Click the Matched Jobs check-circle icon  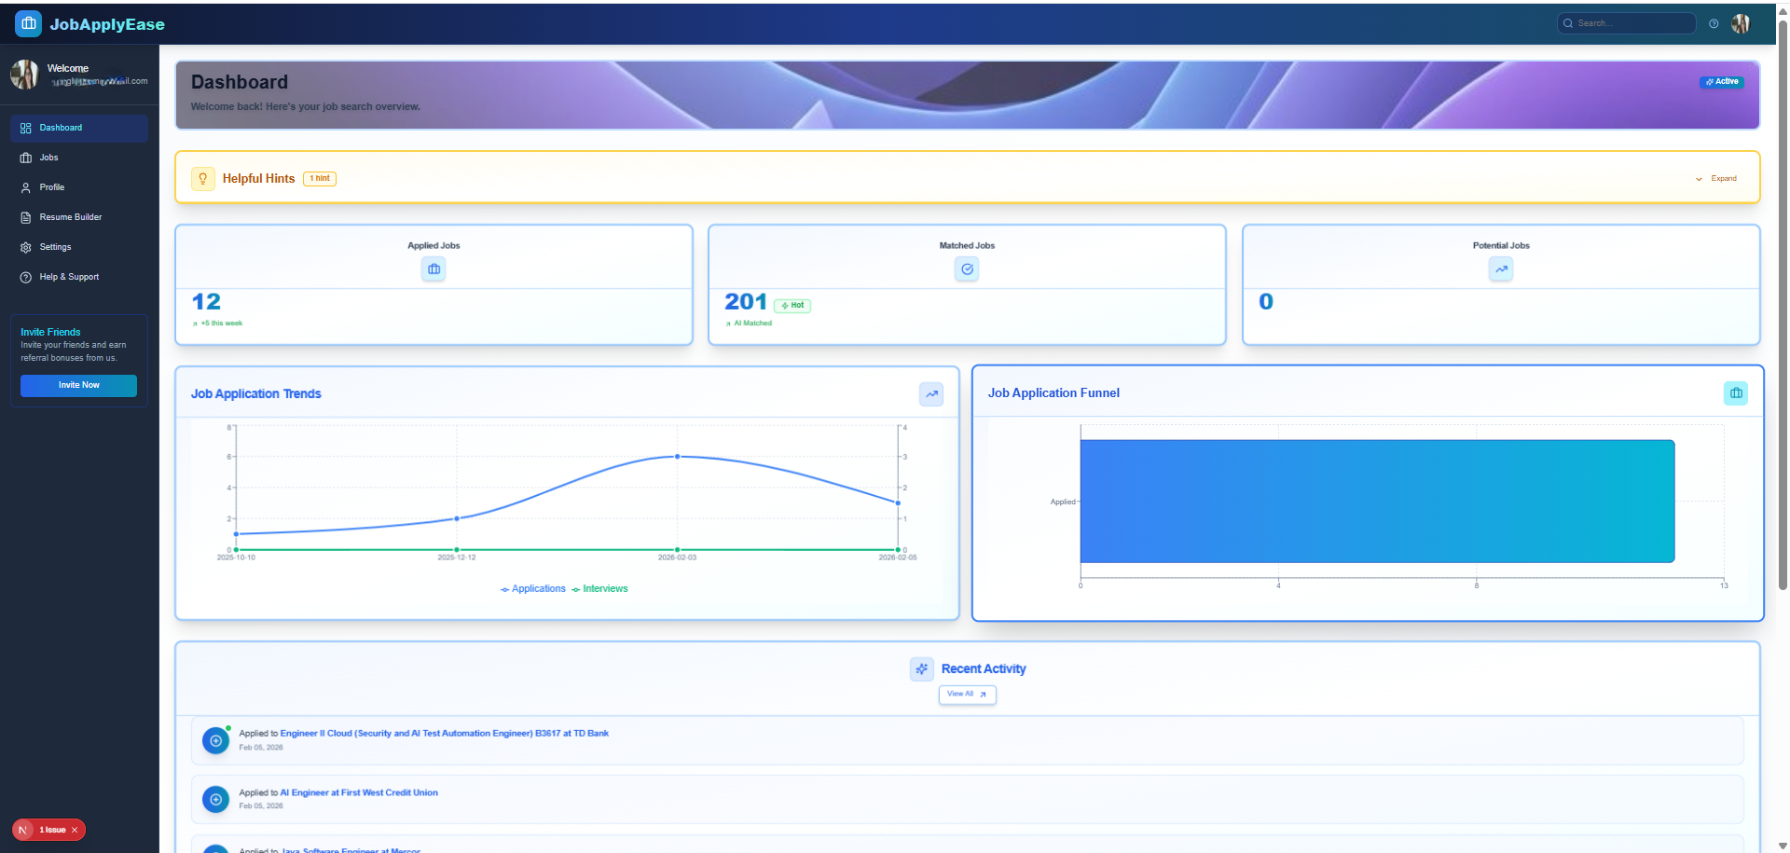click(x=967, y=269)
